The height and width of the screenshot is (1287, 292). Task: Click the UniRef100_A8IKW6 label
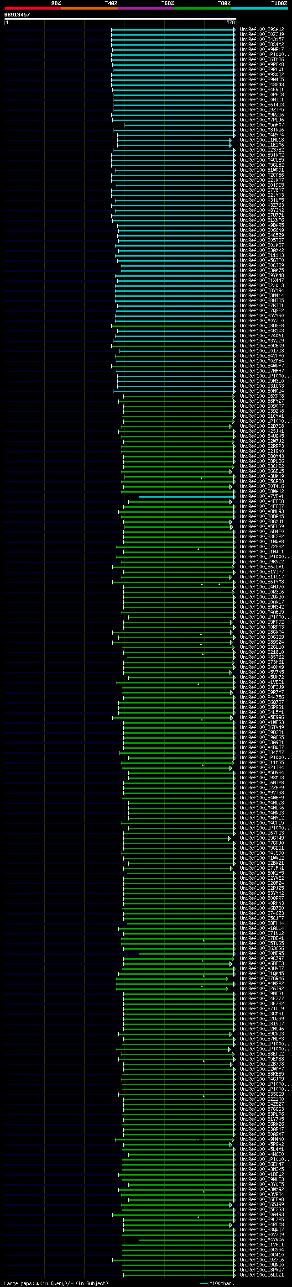click(262, 130)
